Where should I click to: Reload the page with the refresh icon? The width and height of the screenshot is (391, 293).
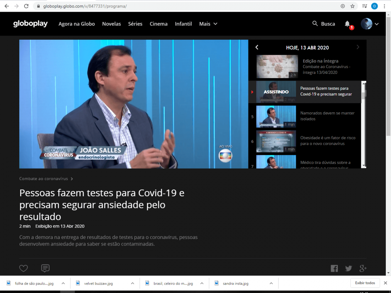[x=26, y=6]
